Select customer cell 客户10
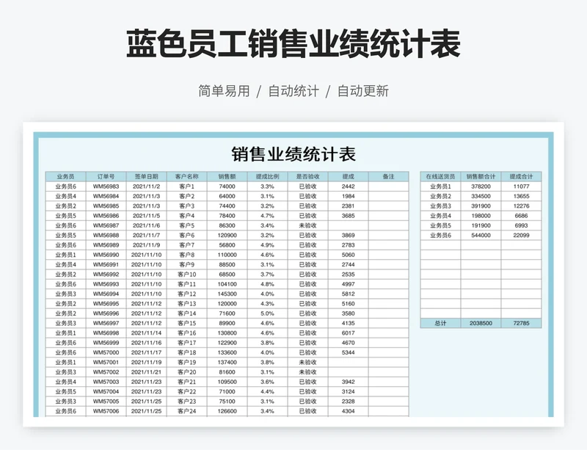This screenshot has height=450, width=587. point(187,275)
